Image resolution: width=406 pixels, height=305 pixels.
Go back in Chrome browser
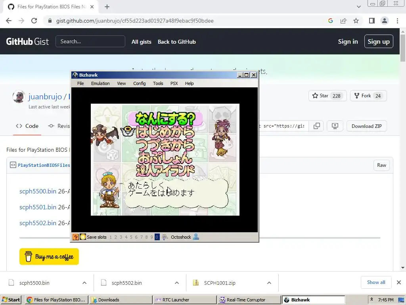(9, 21)
